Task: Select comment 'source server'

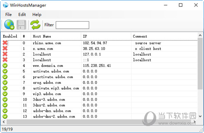Action: coord(148,43)
